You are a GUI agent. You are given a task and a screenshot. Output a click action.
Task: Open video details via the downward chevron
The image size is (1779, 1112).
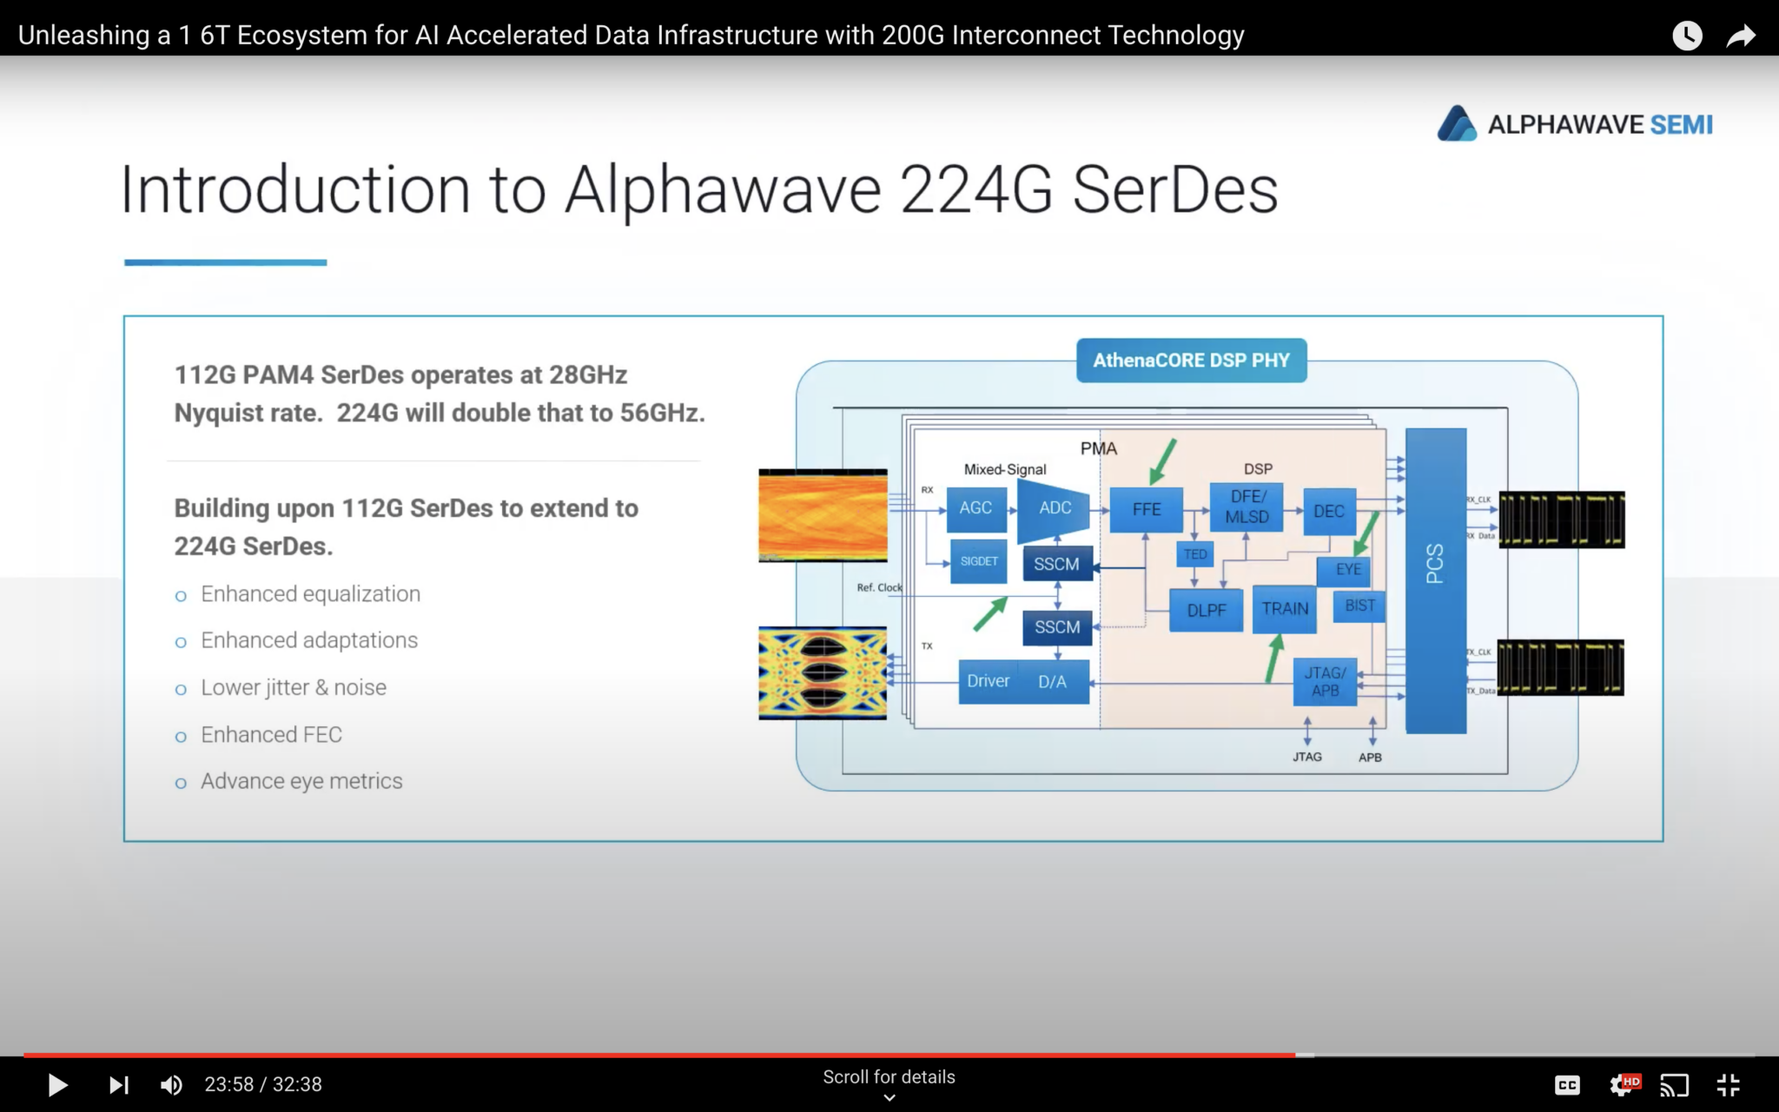[889, 1098]
